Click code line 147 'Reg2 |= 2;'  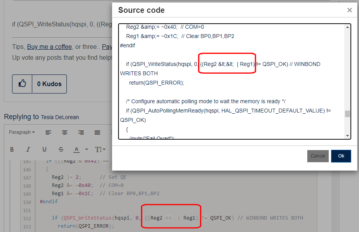click(x=66, y=177)
